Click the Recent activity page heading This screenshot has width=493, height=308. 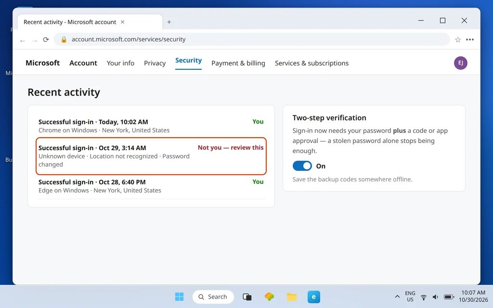[64, 92]
